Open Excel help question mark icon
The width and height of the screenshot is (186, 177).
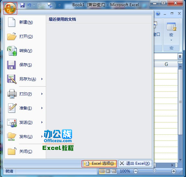pos(158,14)
